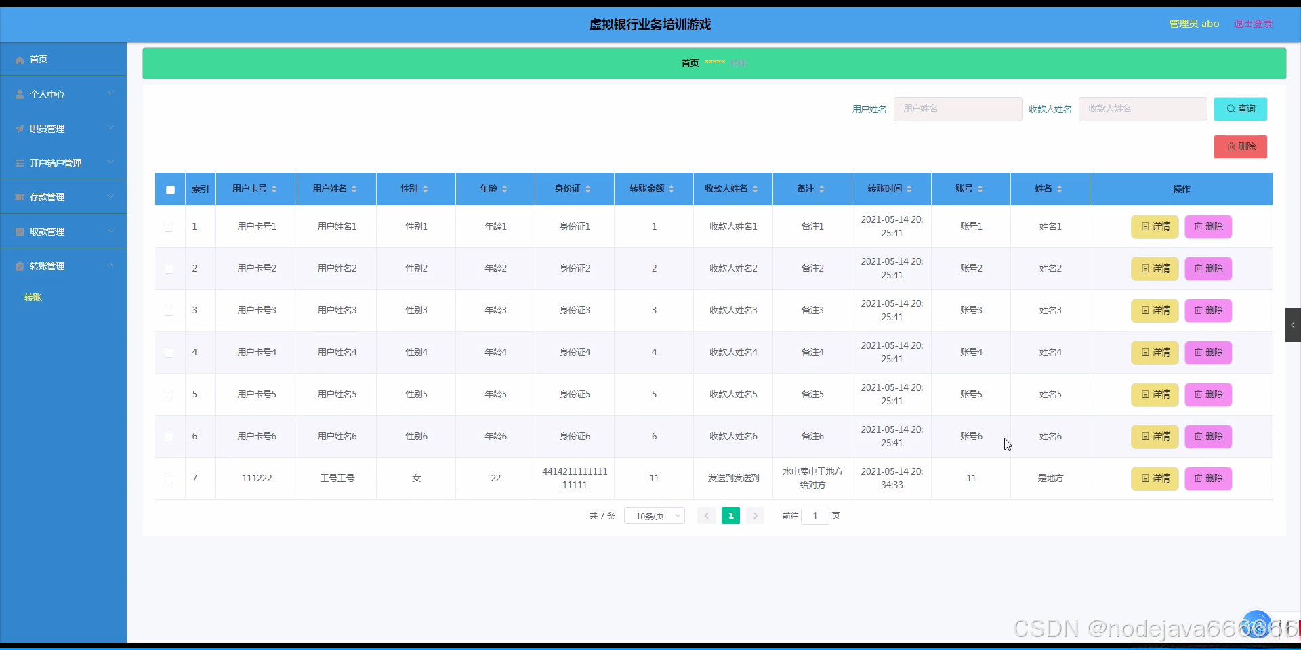
Task: Check the row 7 checkbox (111222)
Action: coord(169,479)
